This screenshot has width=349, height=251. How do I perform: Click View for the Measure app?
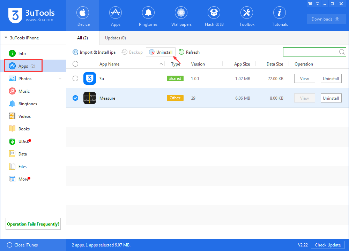tap(304, 98)
